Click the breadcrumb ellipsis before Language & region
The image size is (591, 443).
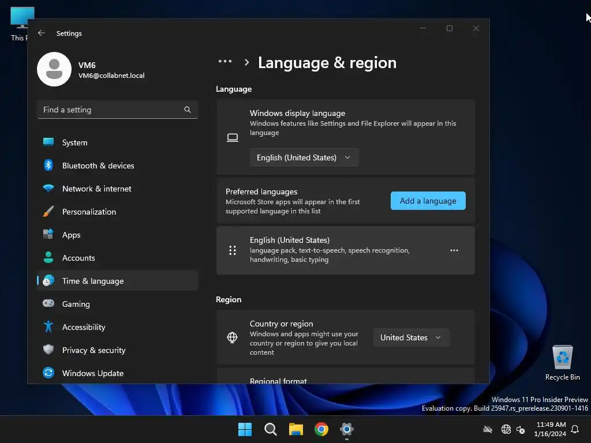pos(225,61)
